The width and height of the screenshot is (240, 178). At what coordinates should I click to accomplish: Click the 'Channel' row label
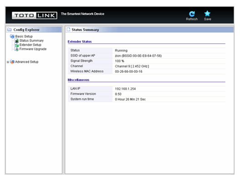tap(76, 66)
